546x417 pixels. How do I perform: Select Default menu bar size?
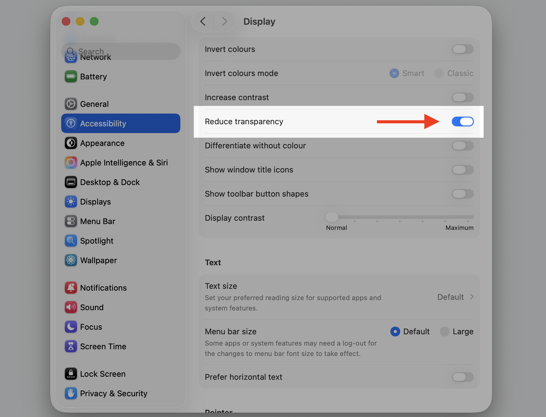click(395, 332)
